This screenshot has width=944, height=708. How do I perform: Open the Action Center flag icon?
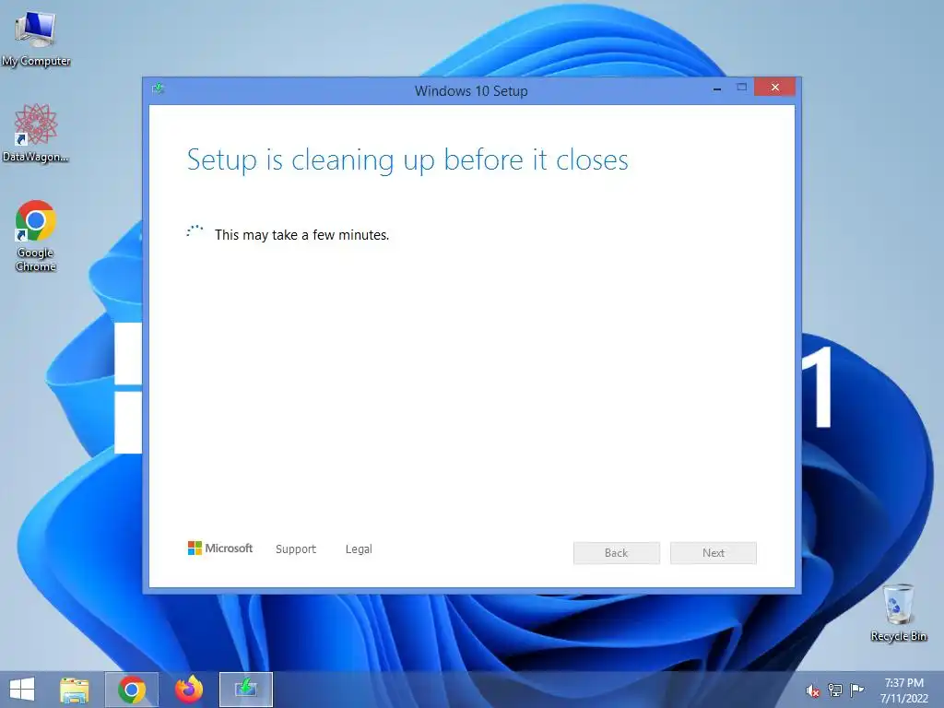click(x=856, y=690)
